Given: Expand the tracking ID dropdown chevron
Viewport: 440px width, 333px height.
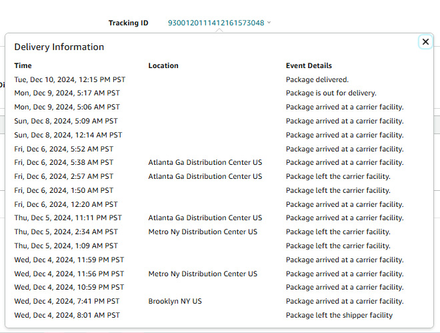Looking at the screenshot, I should 269,23.
